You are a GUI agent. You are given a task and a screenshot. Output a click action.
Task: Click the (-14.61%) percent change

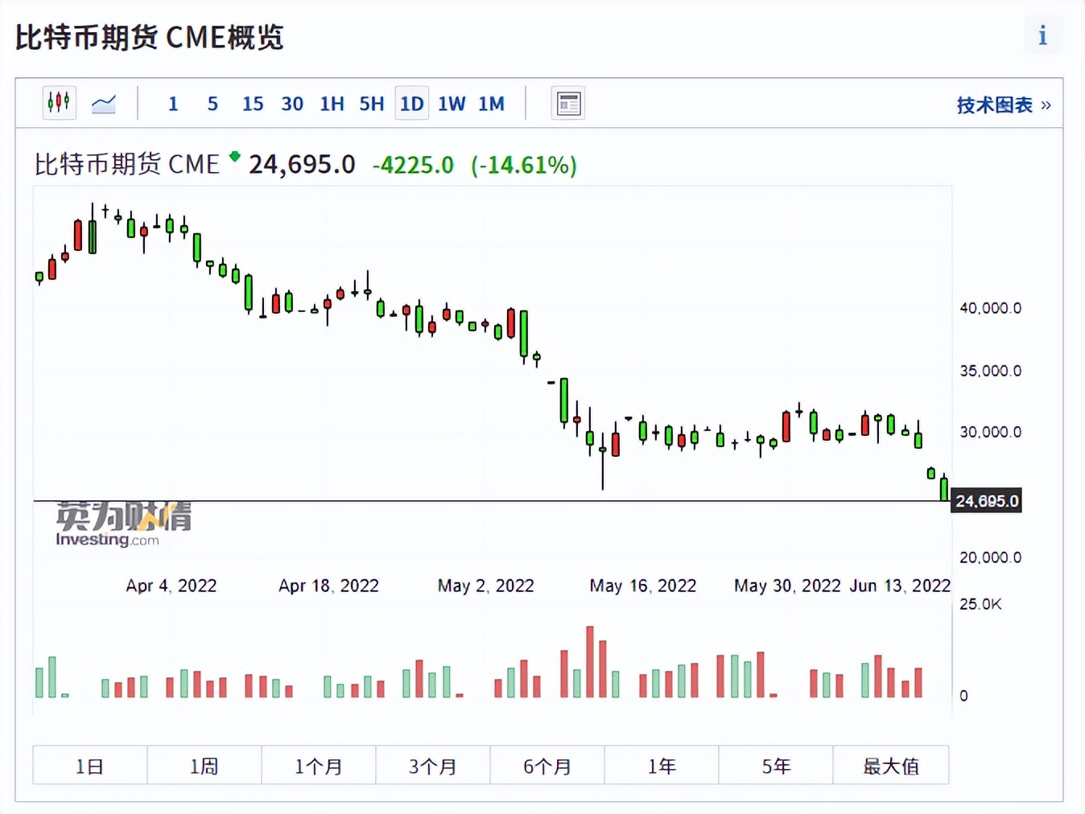point(524,166)
